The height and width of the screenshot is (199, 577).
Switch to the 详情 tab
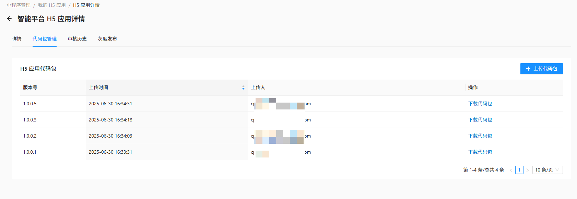(17, 39)
